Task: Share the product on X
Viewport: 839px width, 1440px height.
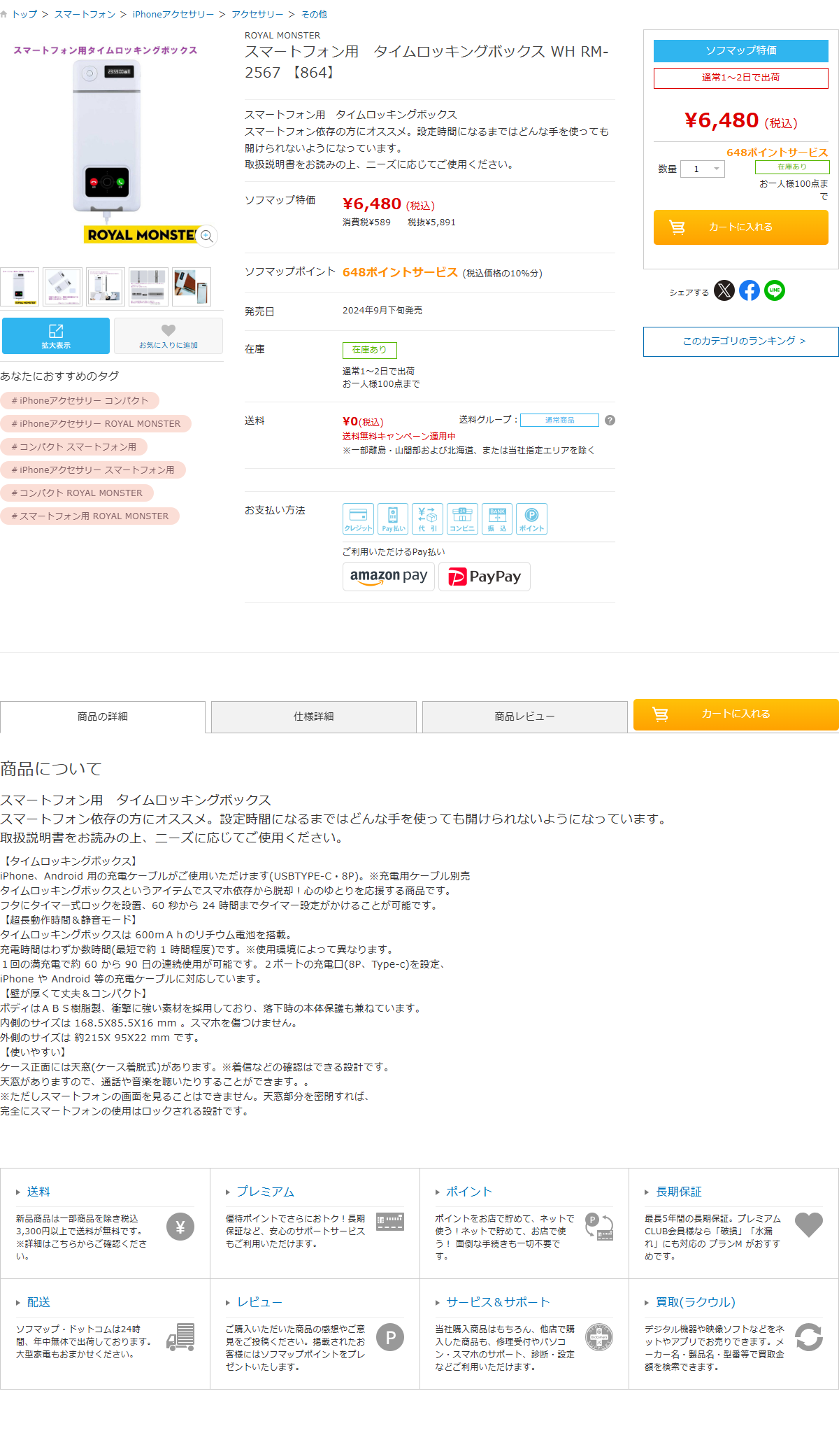Action: [x=724, y=290]
